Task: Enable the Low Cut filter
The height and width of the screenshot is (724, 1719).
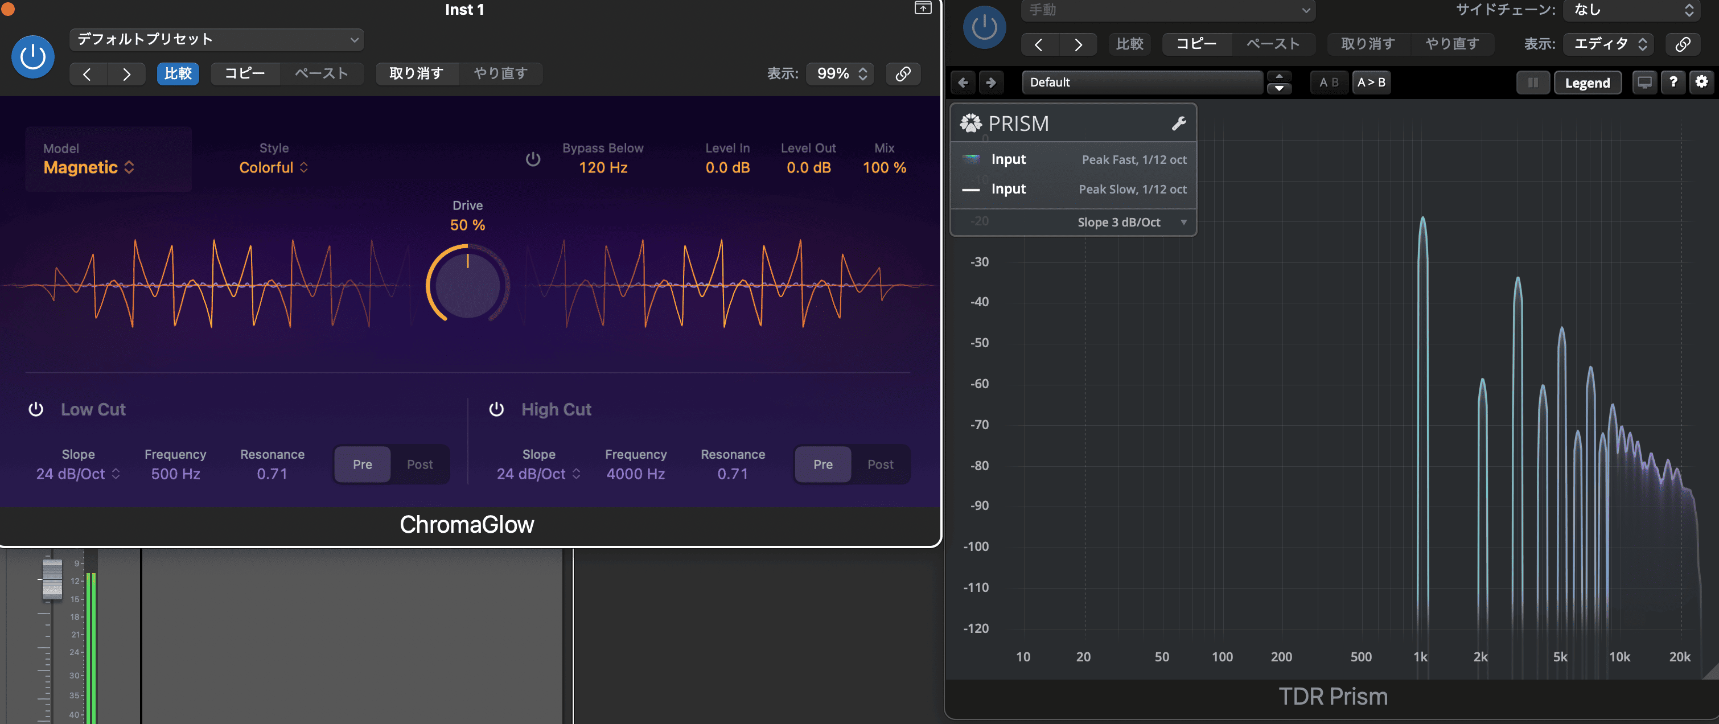Action: (x=36, y=409)
